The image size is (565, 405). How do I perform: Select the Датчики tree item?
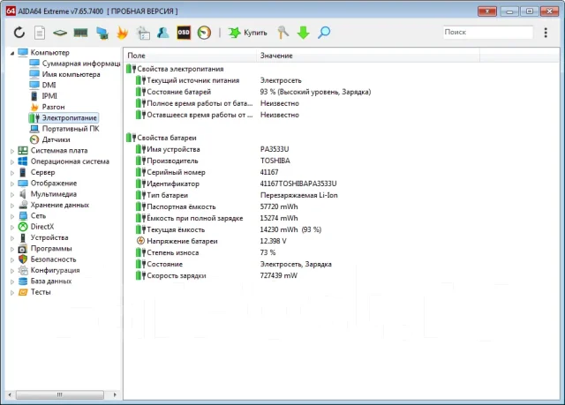point(50,139)
